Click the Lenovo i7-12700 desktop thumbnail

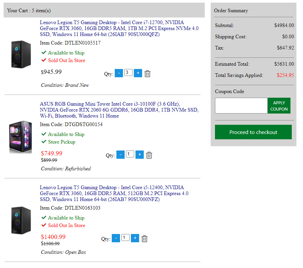[21, 54]
